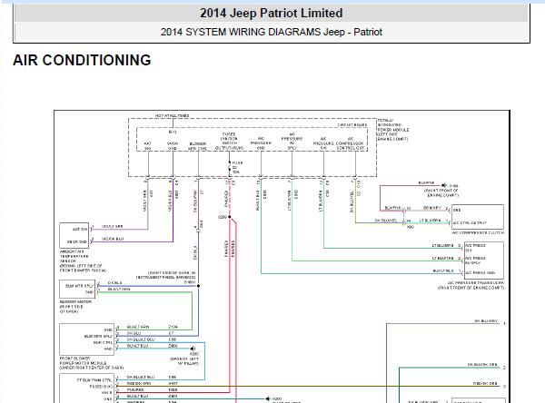Click the S209 splice dot on pink wire
The width and height of the screenshot is (545, 403).
pyautogui.click(x=230, y=217)
